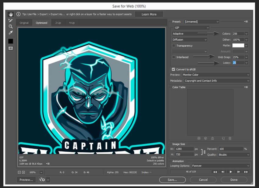Image resolution: width=259 pixels, height=188 pixels.
Task: Go to the first animation frame
Action: coord(215,172)
